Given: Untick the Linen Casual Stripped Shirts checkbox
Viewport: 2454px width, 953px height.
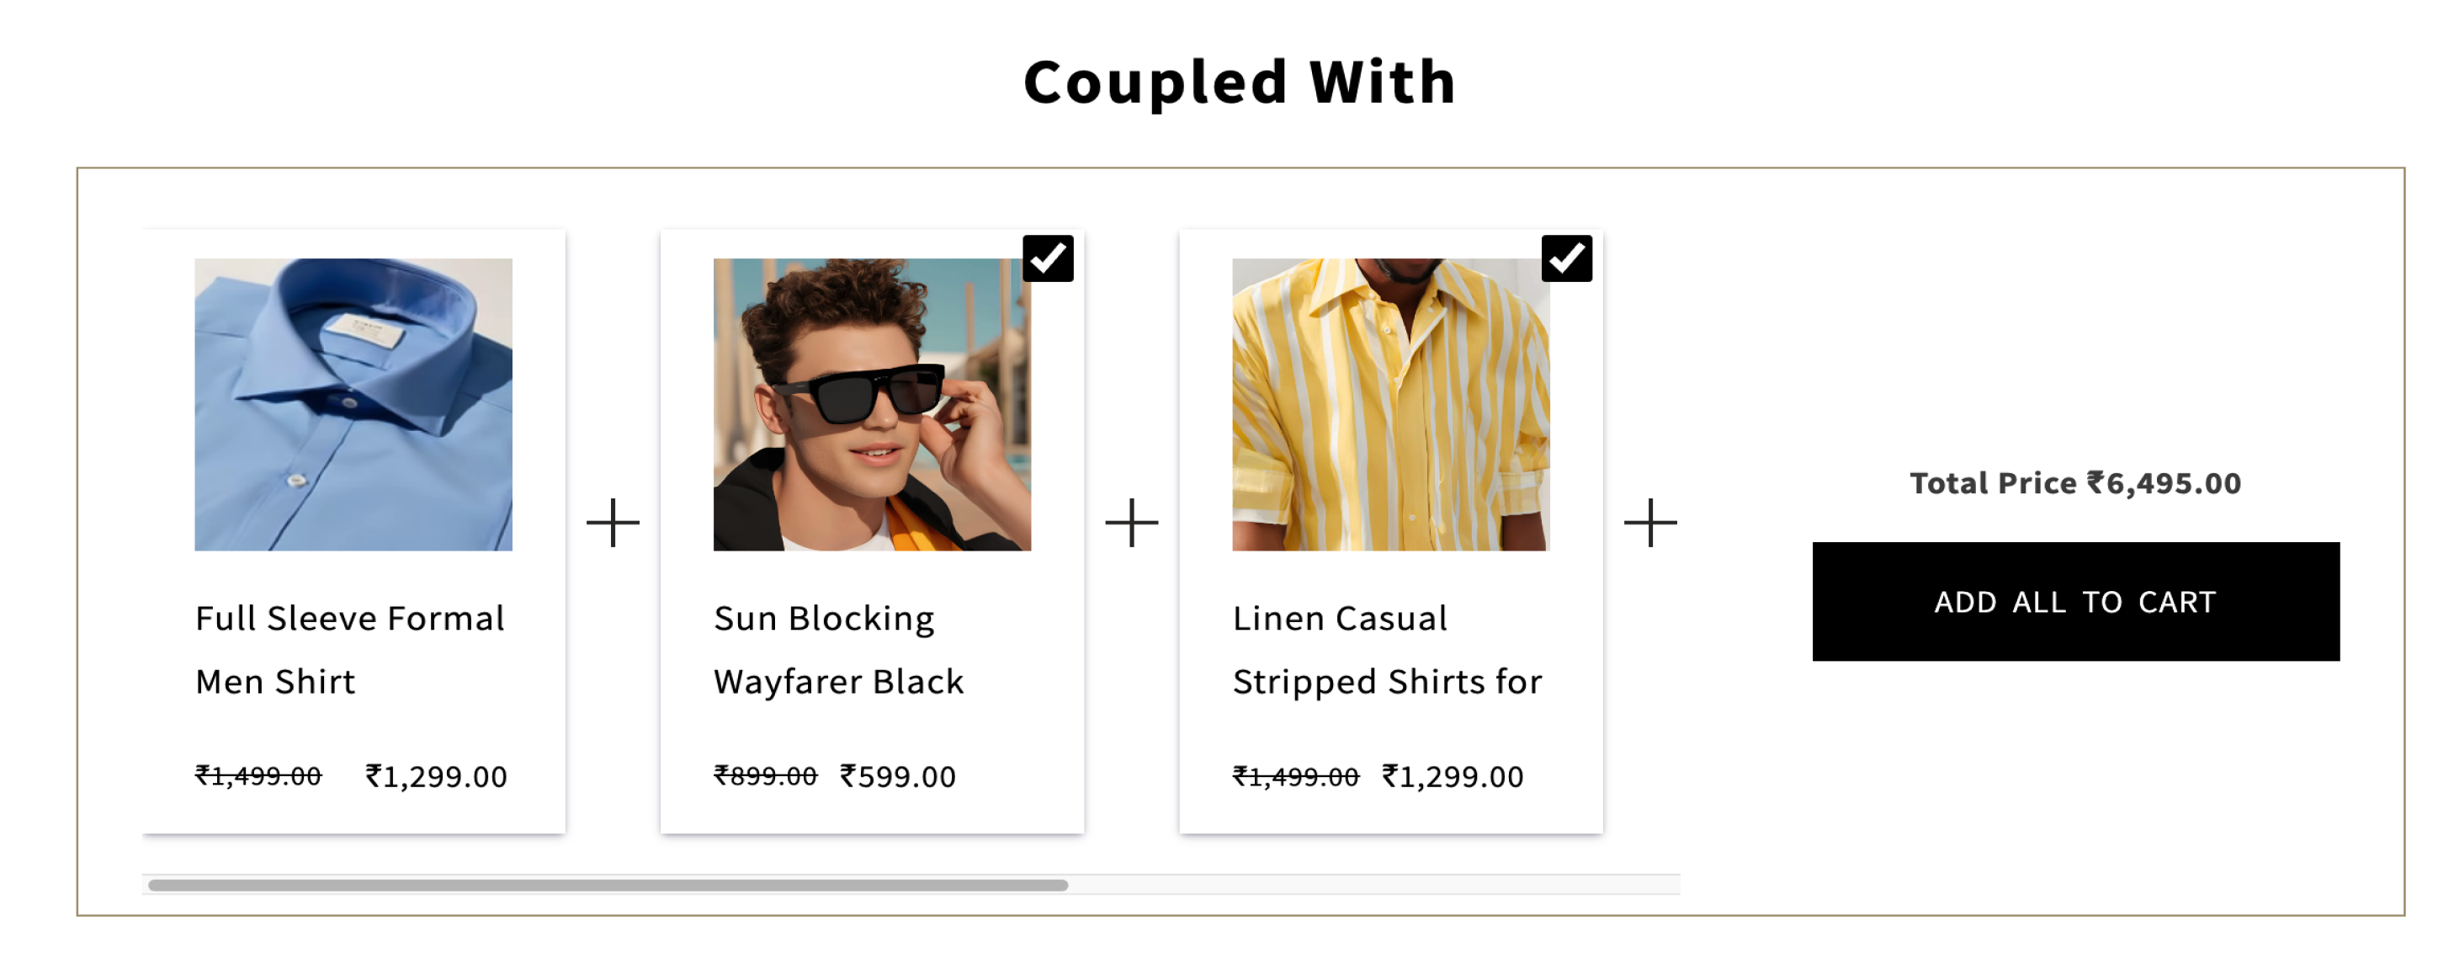Looking at the screenshot, I should [1566, 258].
